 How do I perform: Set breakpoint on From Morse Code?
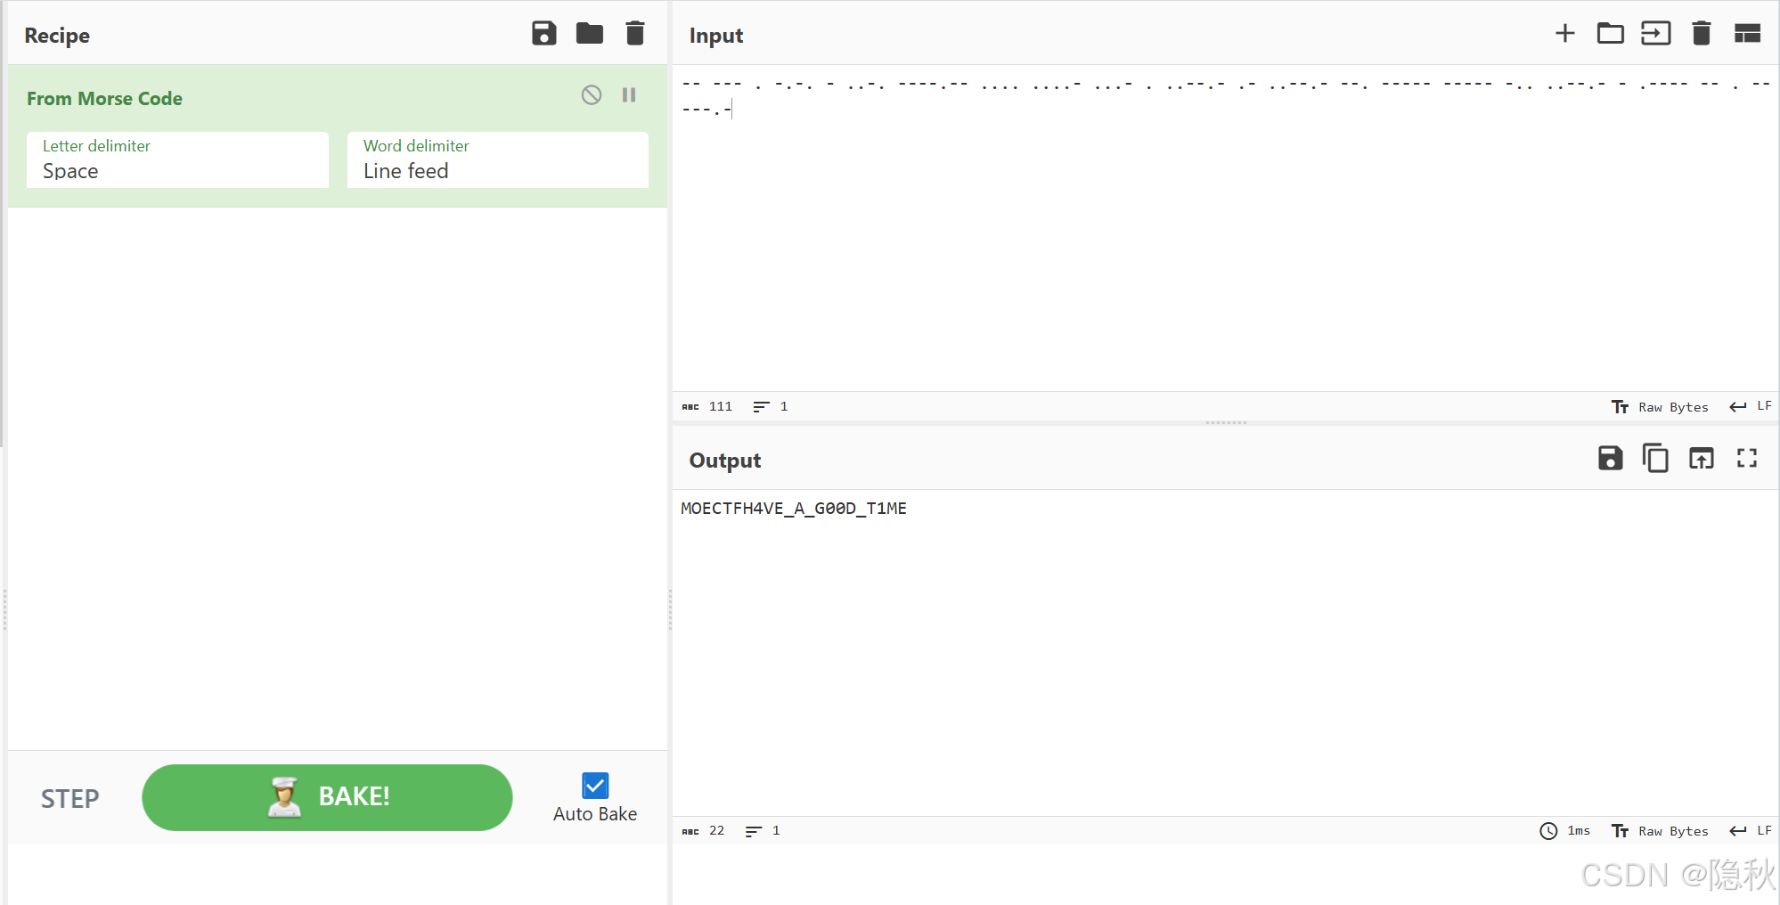(629, 95)
